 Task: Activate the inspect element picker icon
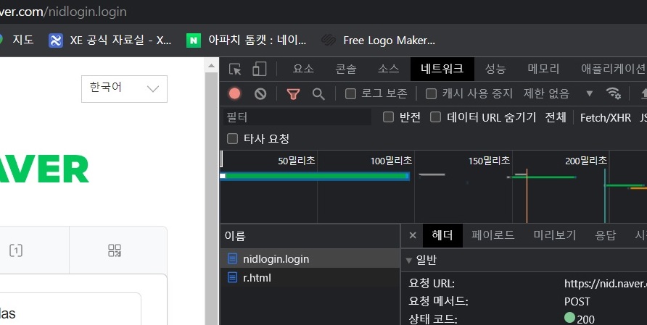(235, 69)
